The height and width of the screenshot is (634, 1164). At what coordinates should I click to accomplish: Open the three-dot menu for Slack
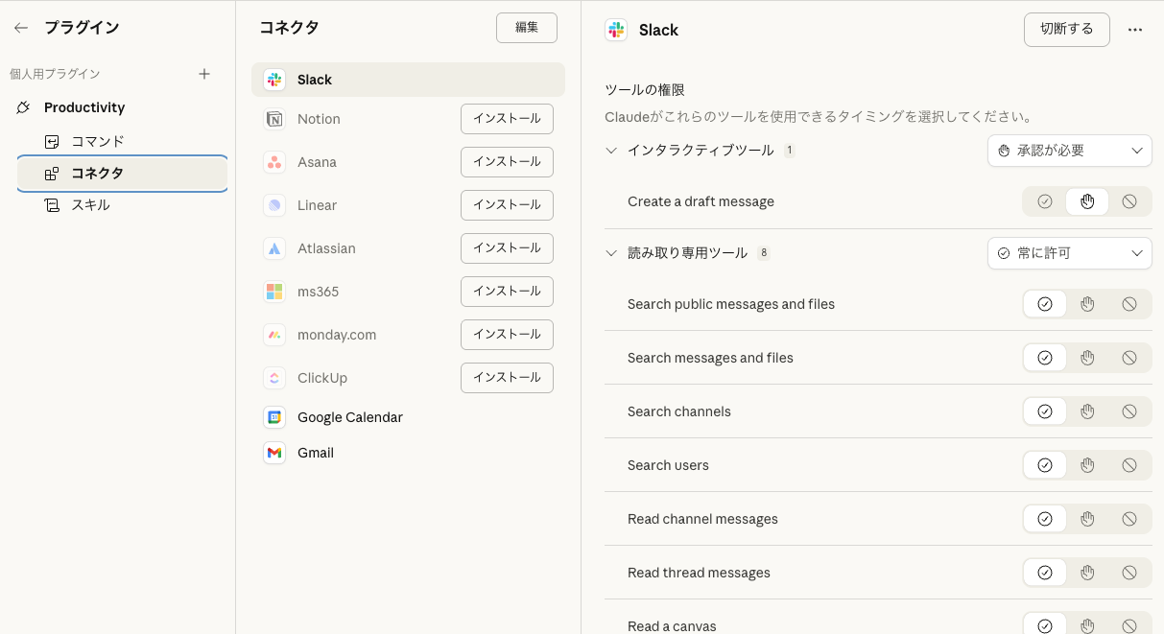(1135, 30)
